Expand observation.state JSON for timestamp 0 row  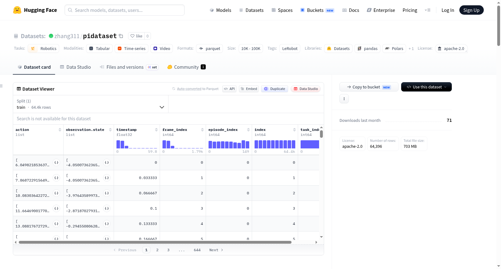click(x=107, y=162)
